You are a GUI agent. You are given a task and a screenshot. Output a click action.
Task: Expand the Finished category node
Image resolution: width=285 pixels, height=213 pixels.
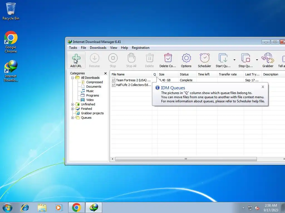[73, 109]
